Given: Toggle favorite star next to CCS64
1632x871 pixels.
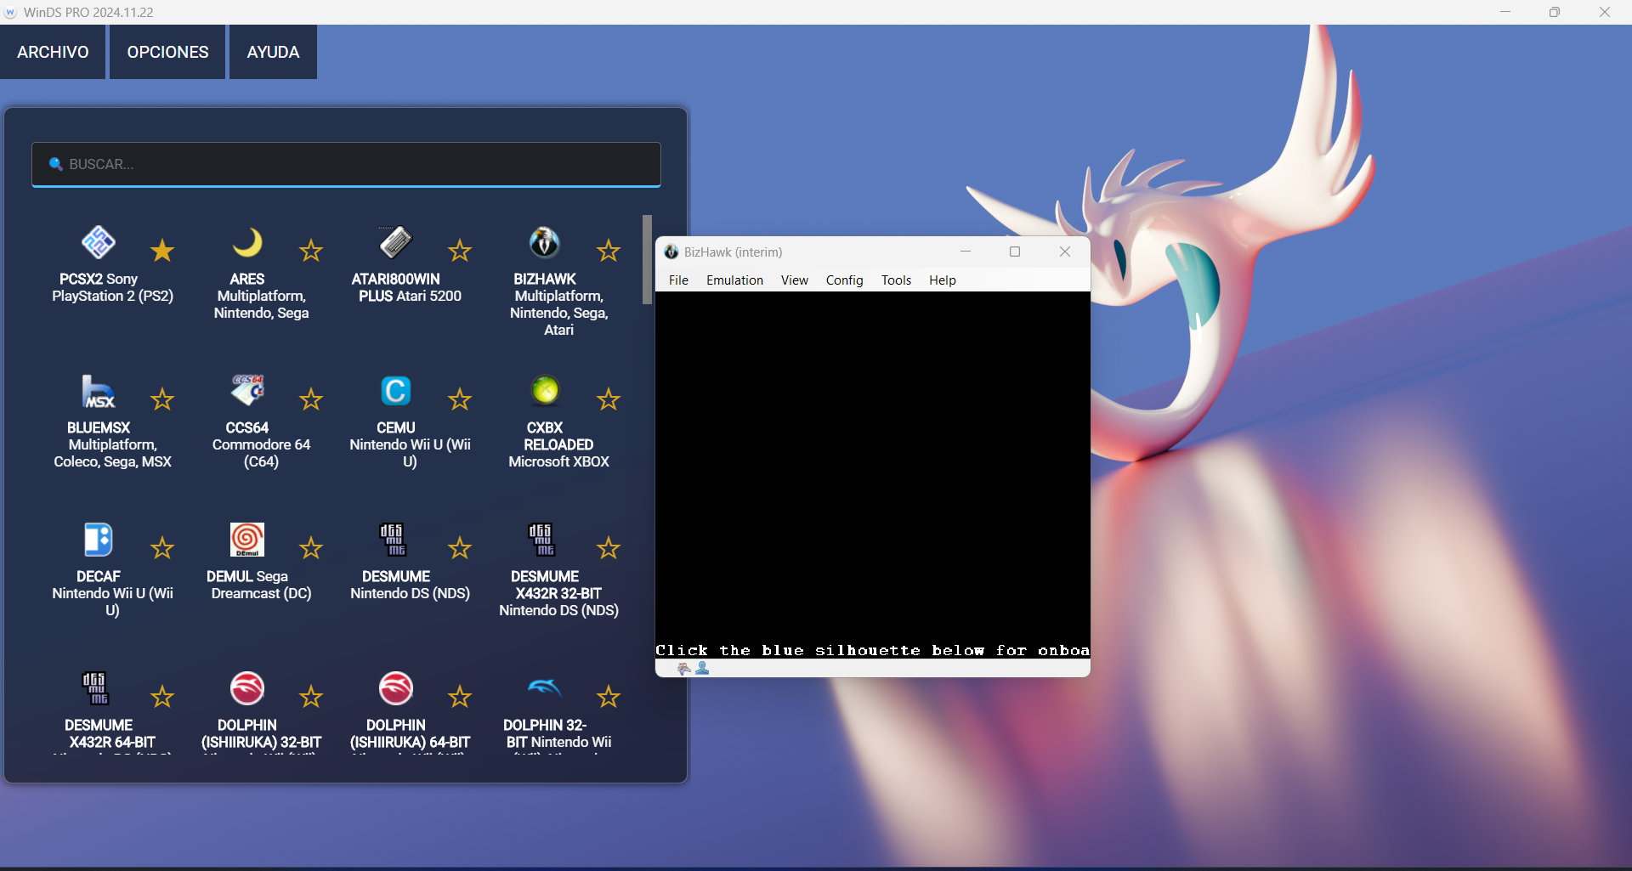Looking at the screenshot, I should click(311, 399).
